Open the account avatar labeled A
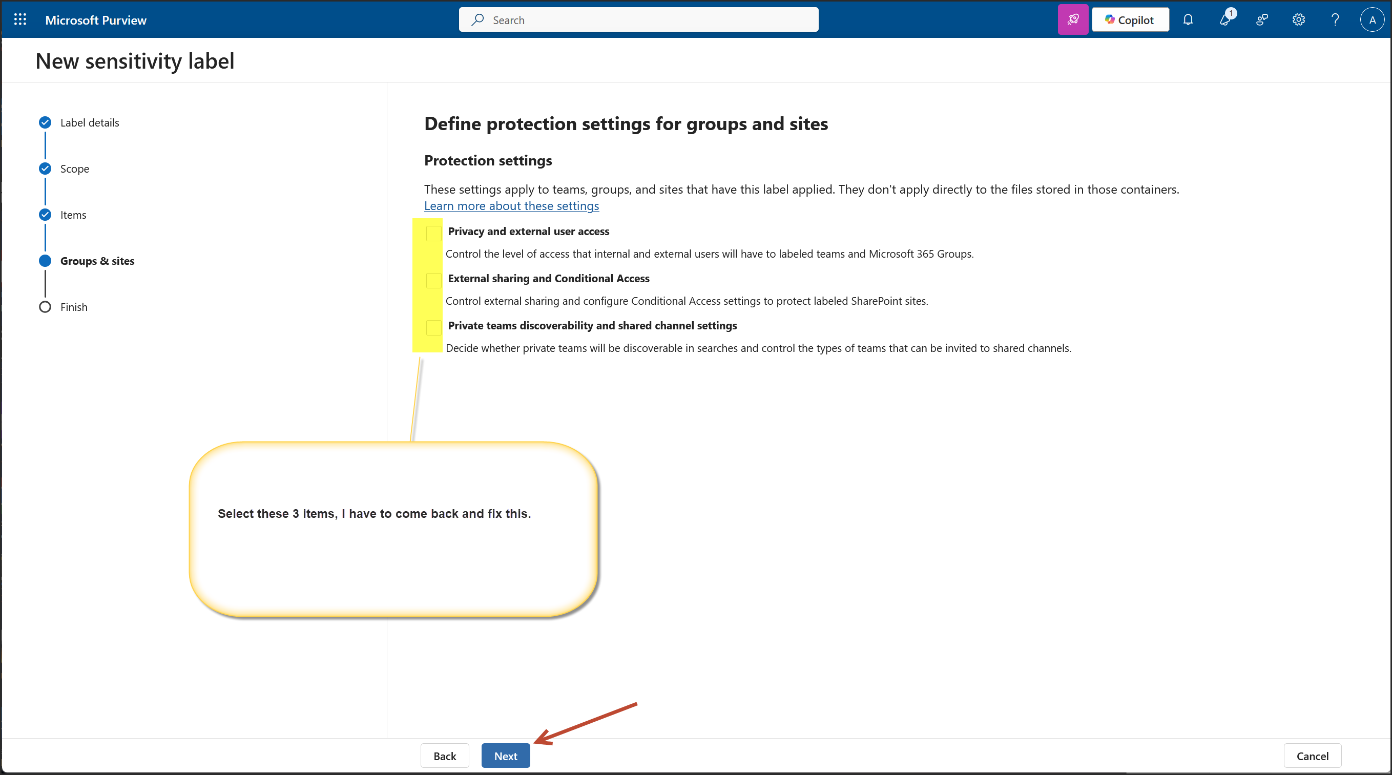 click(x=1372, y=20)
